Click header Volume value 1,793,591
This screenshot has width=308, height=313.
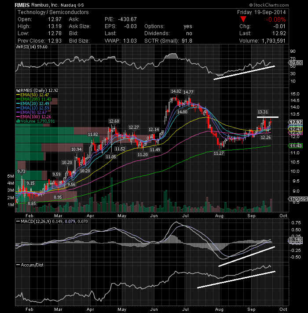273,41
